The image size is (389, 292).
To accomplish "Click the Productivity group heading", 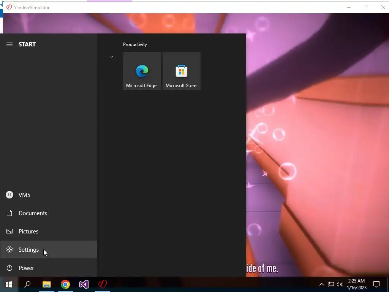I will click(135, 44).
